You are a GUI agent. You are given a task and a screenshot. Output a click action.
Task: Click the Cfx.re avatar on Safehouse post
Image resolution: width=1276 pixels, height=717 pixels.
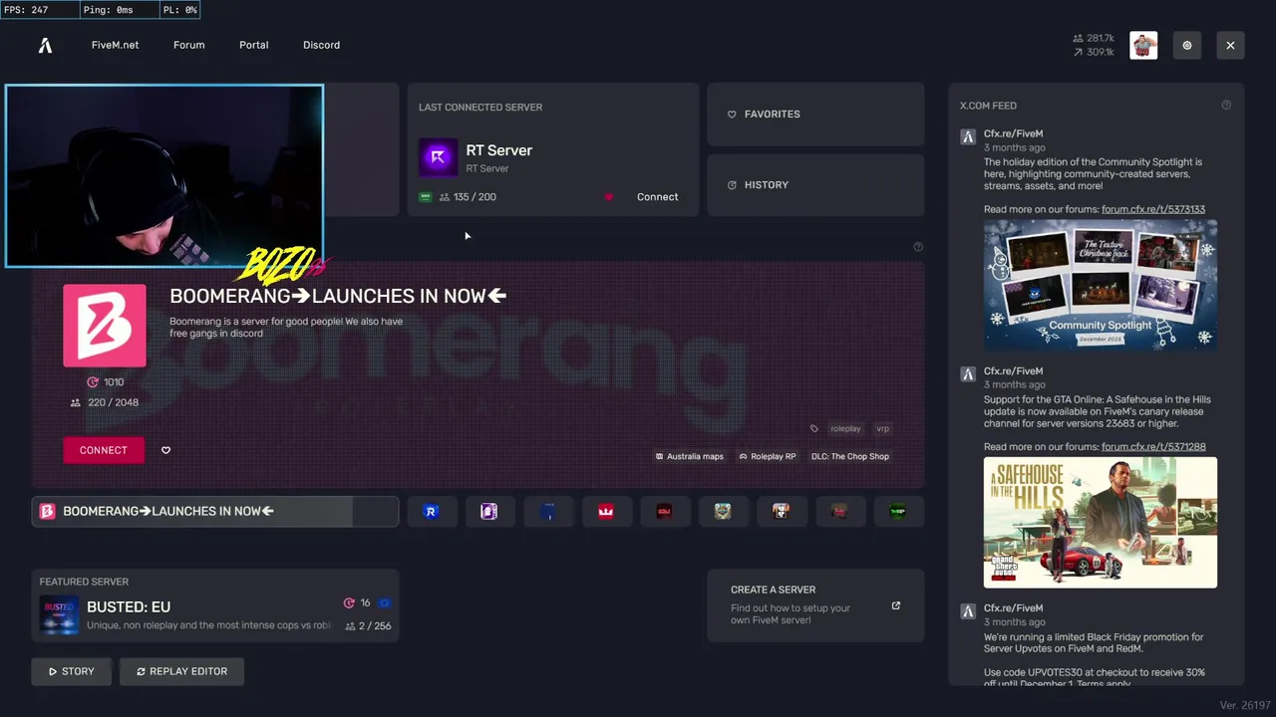tap(968, 374)
